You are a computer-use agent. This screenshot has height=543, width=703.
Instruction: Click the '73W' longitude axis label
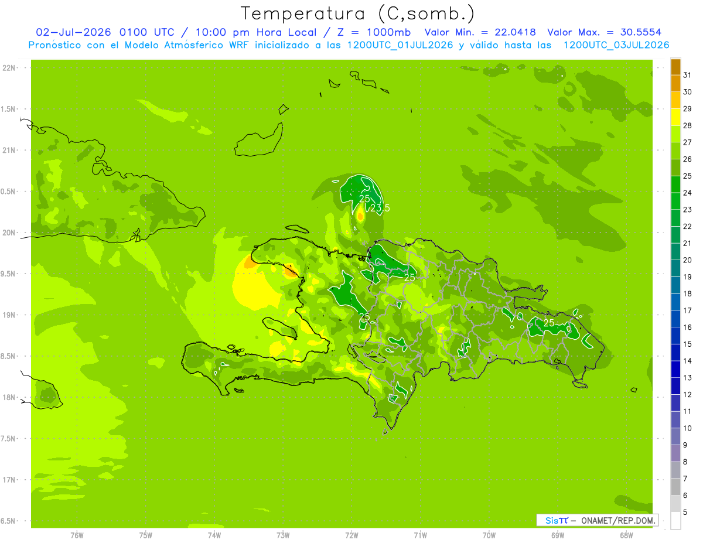[283, 535]
